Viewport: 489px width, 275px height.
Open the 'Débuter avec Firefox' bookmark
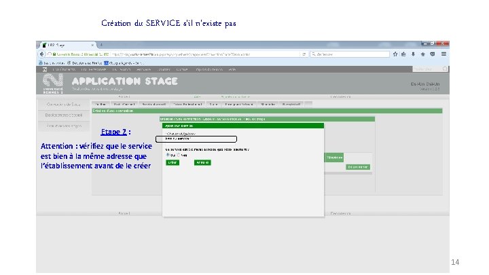(84, 63)
